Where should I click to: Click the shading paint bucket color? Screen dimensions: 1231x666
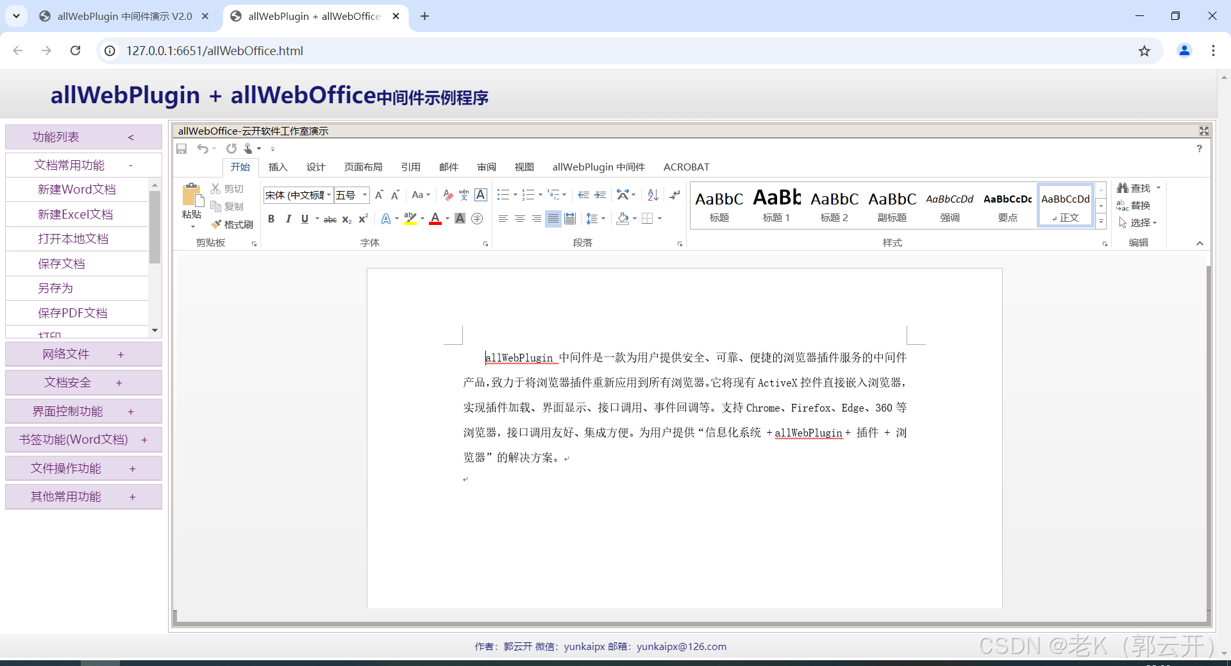point(623,219)
